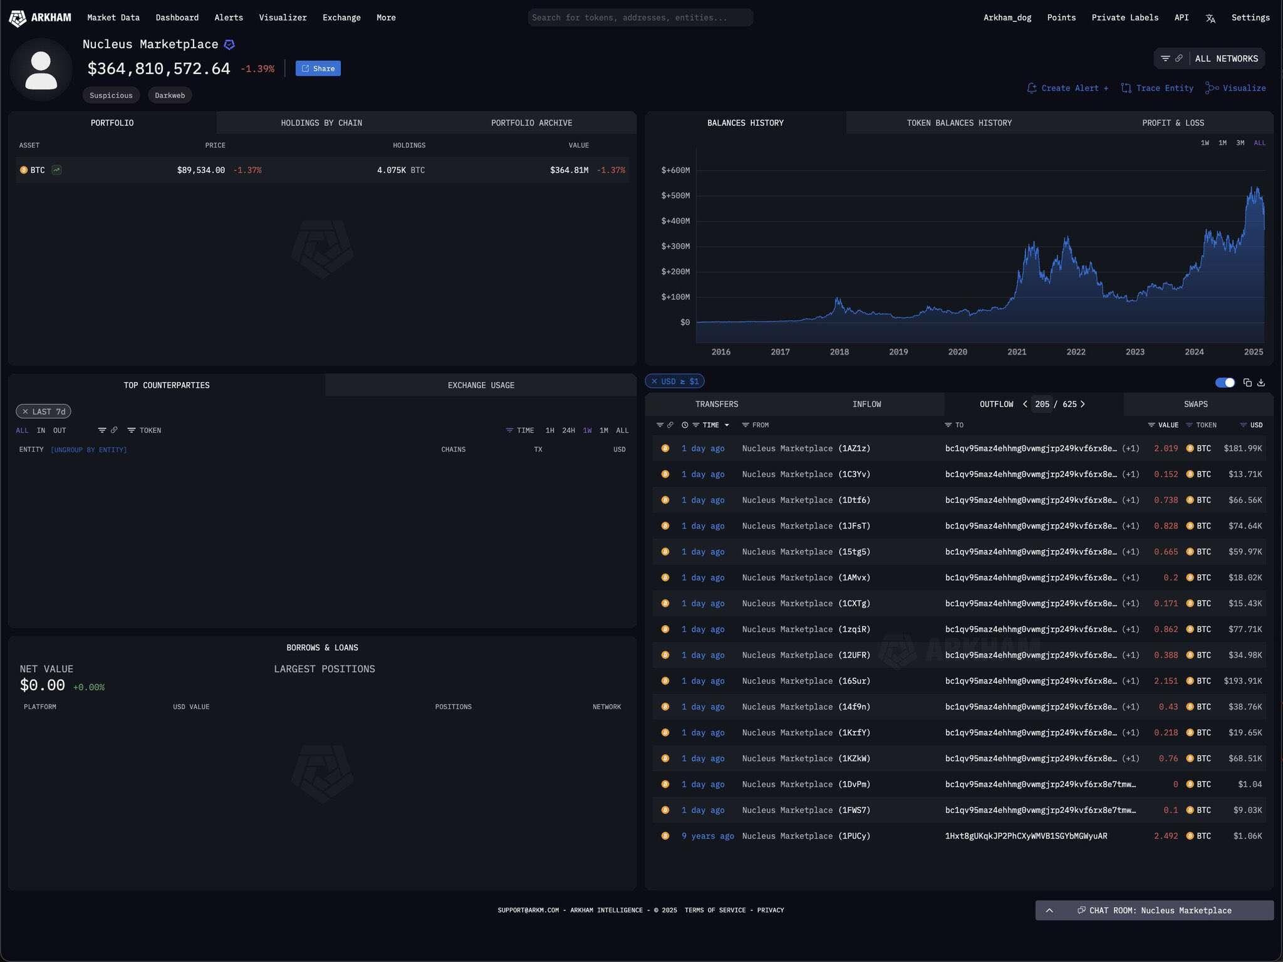Open TOKEN BALANCES HISTORY tab
Screen dimensions: 1283x962
point(959,123)
